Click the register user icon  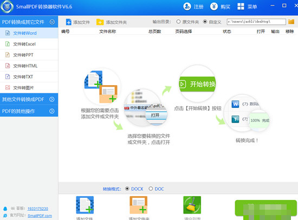[187, 7]
